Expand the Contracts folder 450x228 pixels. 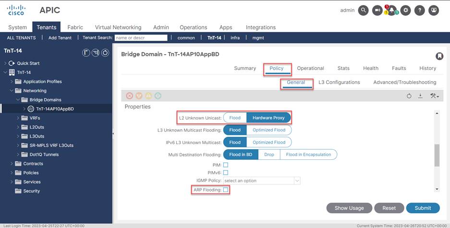click(x=12, y=164)
